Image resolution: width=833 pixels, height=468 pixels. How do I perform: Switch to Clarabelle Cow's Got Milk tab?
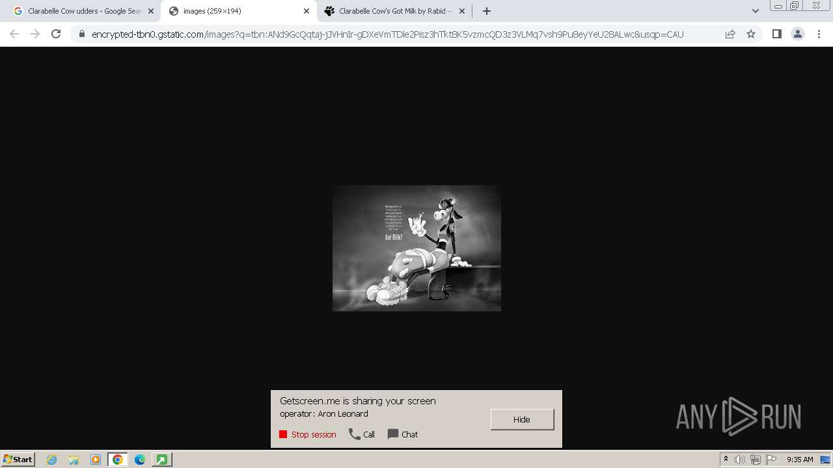pos(394,11)
